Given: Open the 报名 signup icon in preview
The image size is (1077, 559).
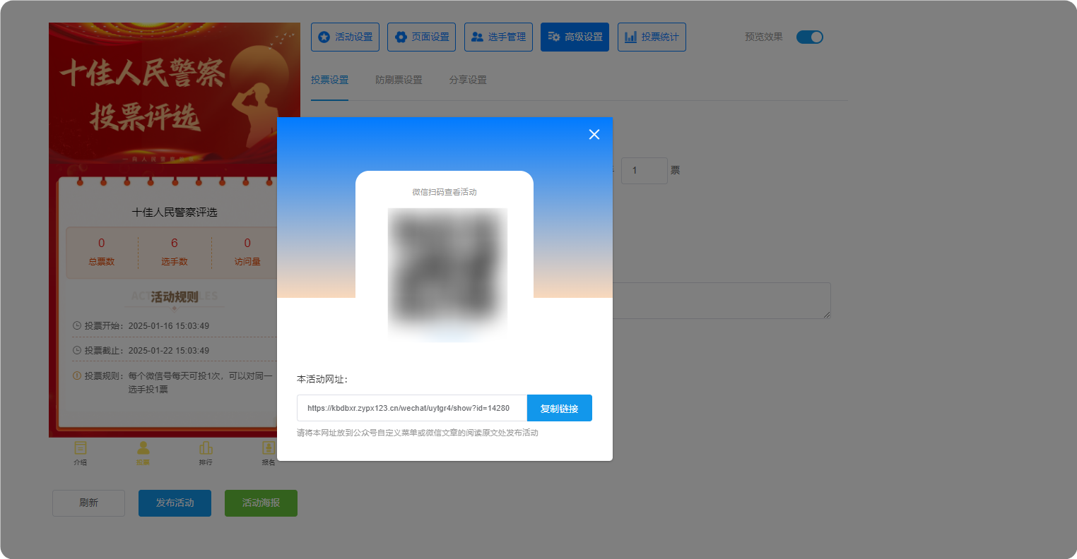Looking at the screenshot, I should (269, 453).
